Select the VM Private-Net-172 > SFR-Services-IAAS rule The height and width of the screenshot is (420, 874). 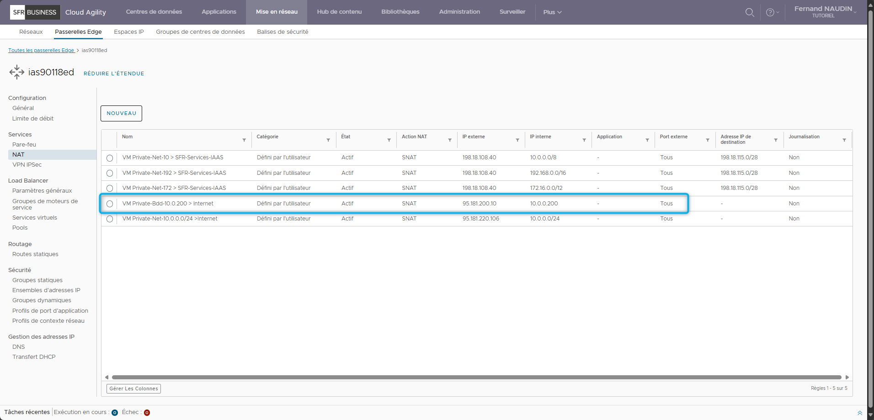[x=109, y=188]
